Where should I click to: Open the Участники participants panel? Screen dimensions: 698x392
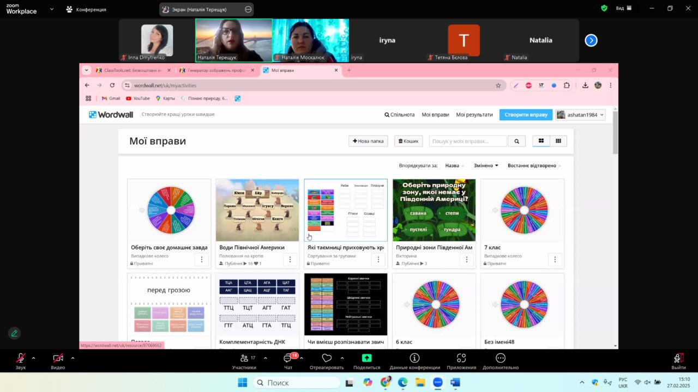244,361
